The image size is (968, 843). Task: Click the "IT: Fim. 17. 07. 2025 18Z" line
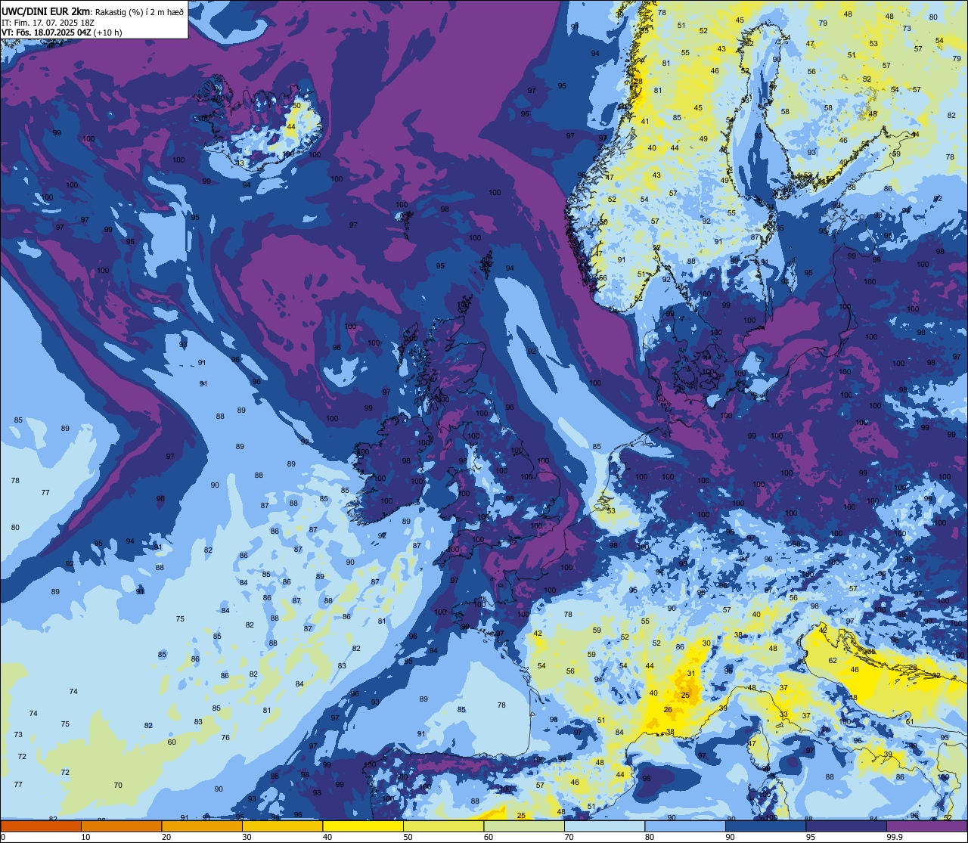[48, 23]
